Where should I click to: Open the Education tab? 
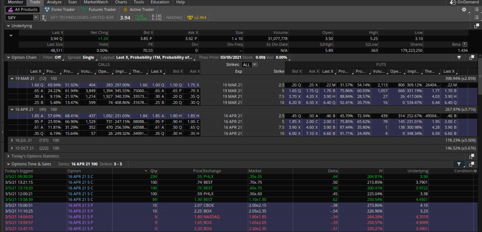pos(160,2)
